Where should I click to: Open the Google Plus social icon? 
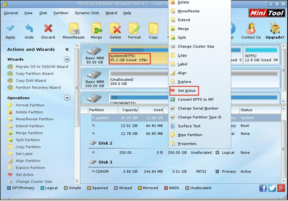(x=281, y=188)
